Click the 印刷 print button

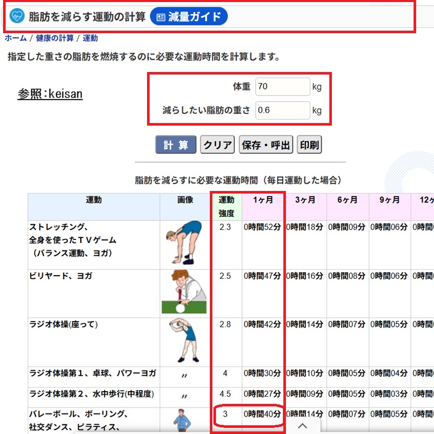[x=309, y=144]
